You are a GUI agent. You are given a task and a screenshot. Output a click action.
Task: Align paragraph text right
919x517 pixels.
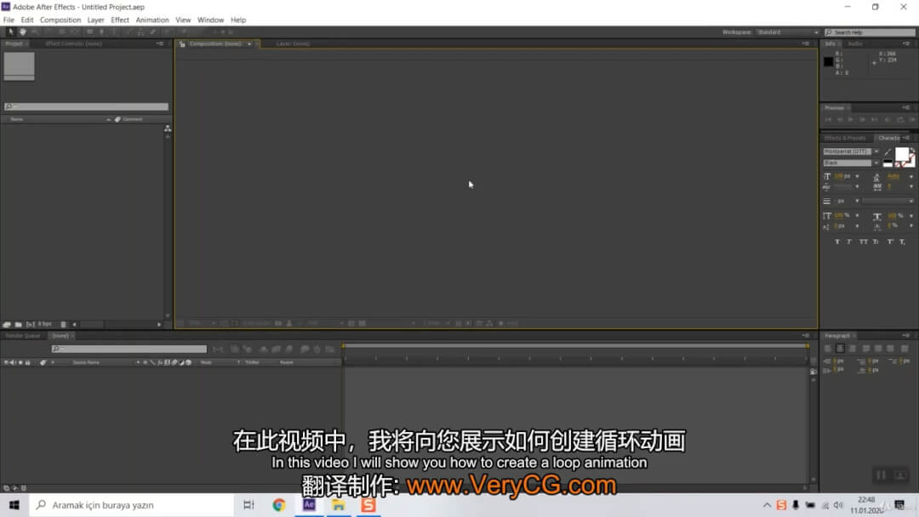852,349
